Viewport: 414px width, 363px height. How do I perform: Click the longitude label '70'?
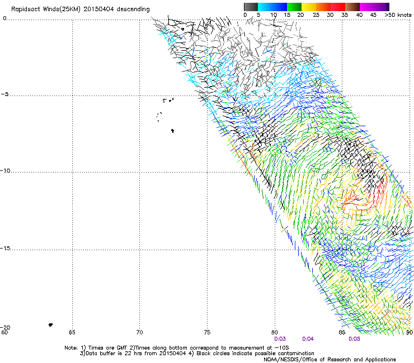(x=139, y=332)
